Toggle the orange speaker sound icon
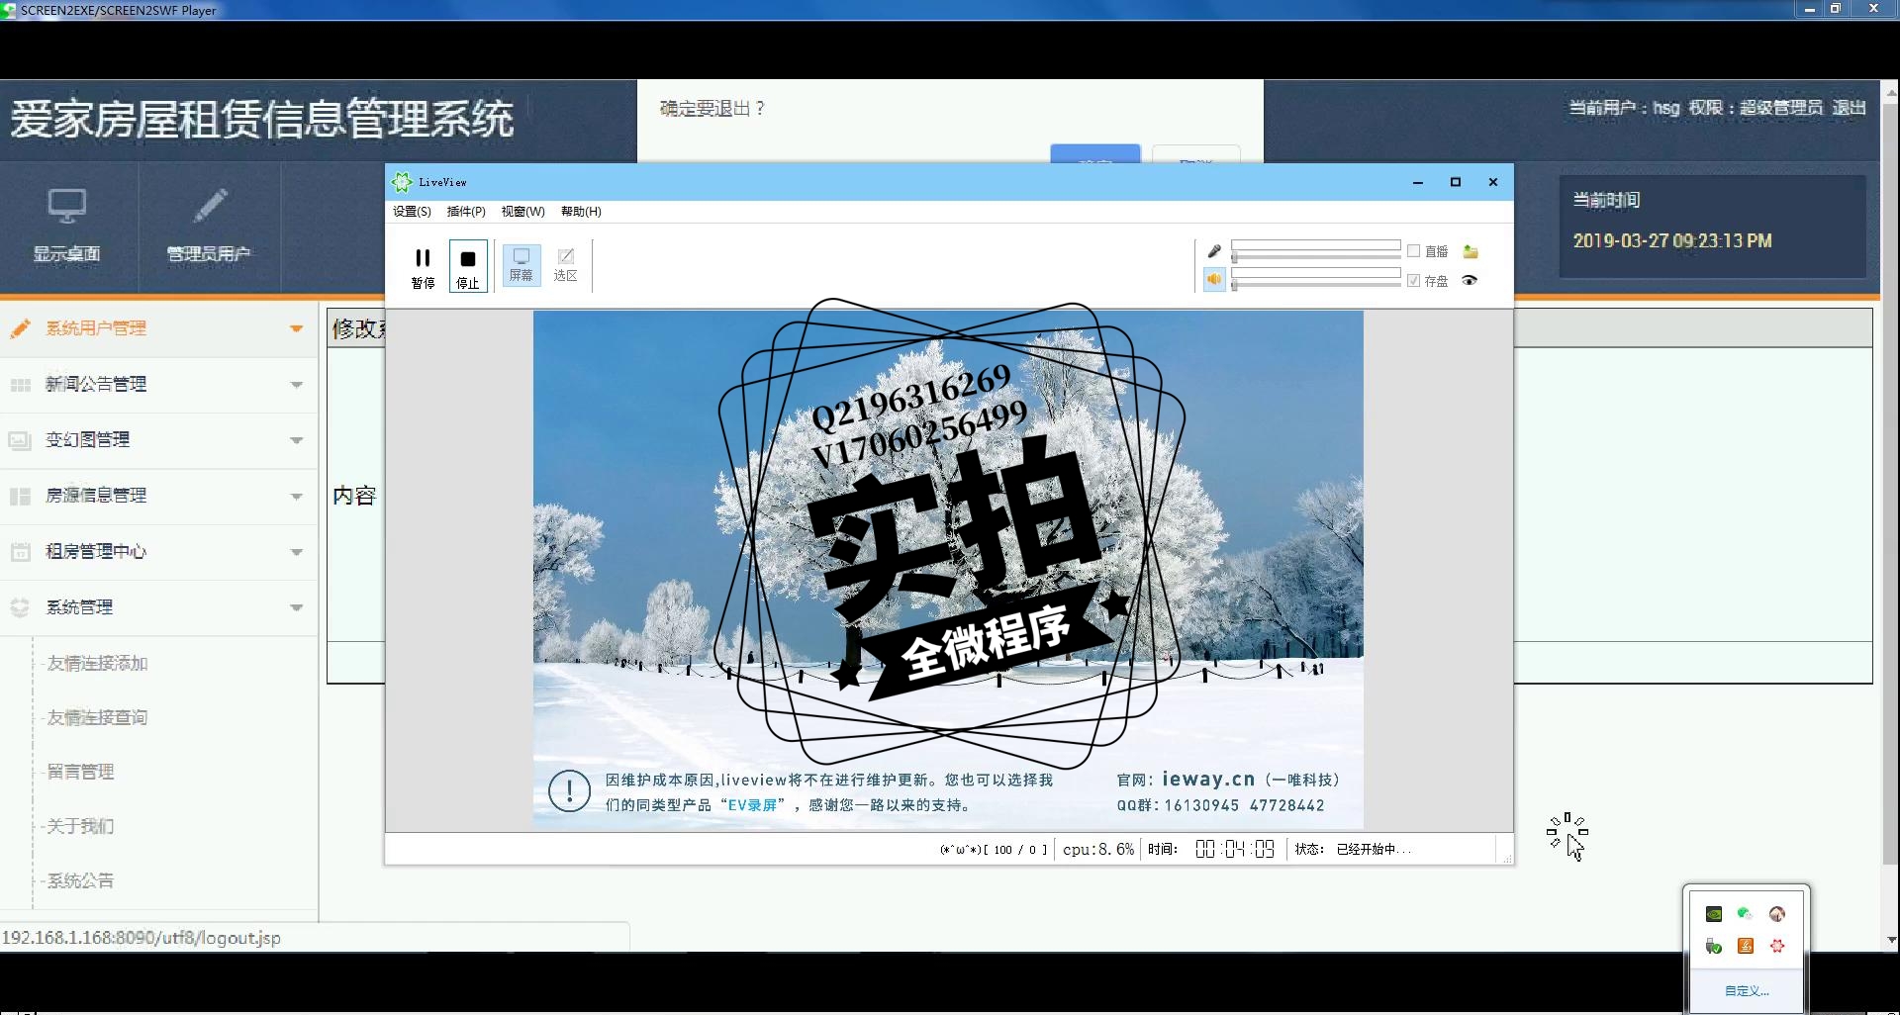 pyautogui.click(x=1214, y=280)
